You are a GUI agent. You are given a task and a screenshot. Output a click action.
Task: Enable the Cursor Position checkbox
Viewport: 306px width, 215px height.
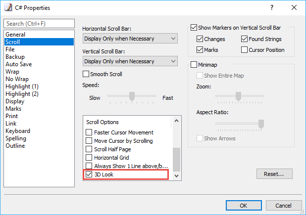pos(244,49)
